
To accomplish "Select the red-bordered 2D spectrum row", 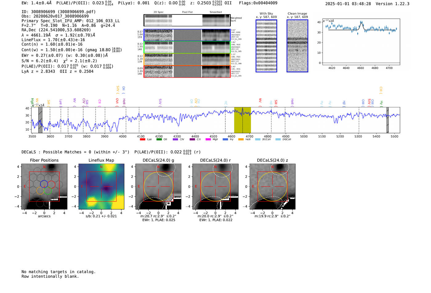I will coord(187,71).
